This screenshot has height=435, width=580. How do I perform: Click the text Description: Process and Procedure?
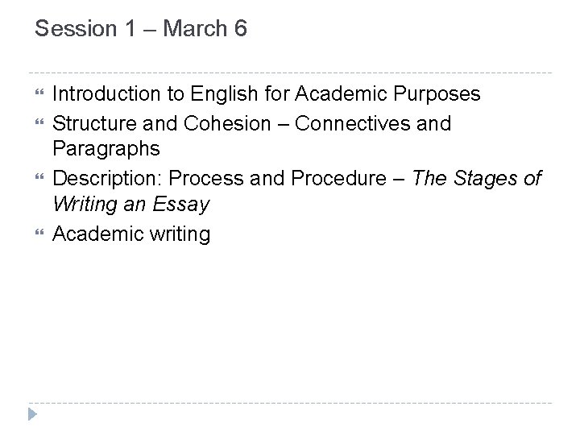click(x=223, y=178)
